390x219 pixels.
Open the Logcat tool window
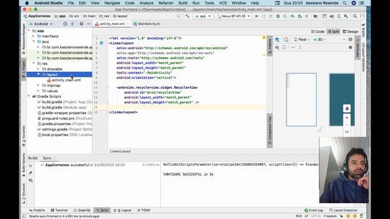122,210
